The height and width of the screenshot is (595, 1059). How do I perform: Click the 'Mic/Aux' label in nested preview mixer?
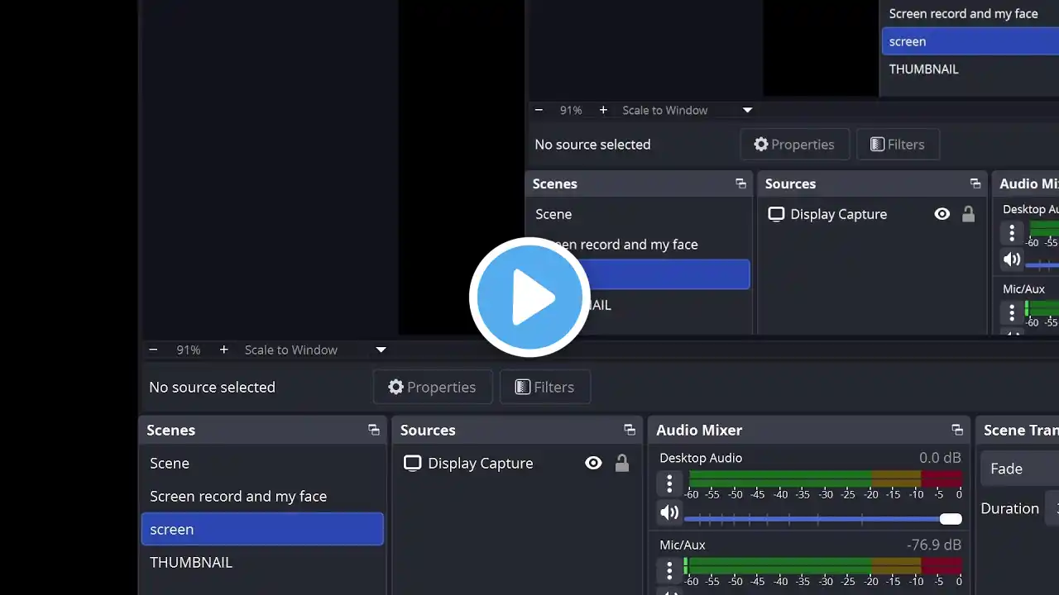click(x=1023, y=289)
